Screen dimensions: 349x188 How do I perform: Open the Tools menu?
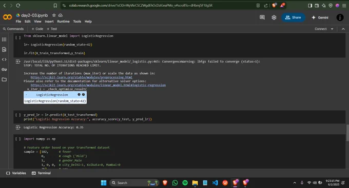(77, 22)
